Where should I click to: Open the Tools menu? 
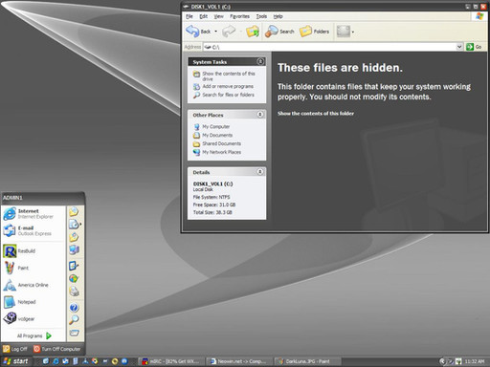tap(261, 16)
